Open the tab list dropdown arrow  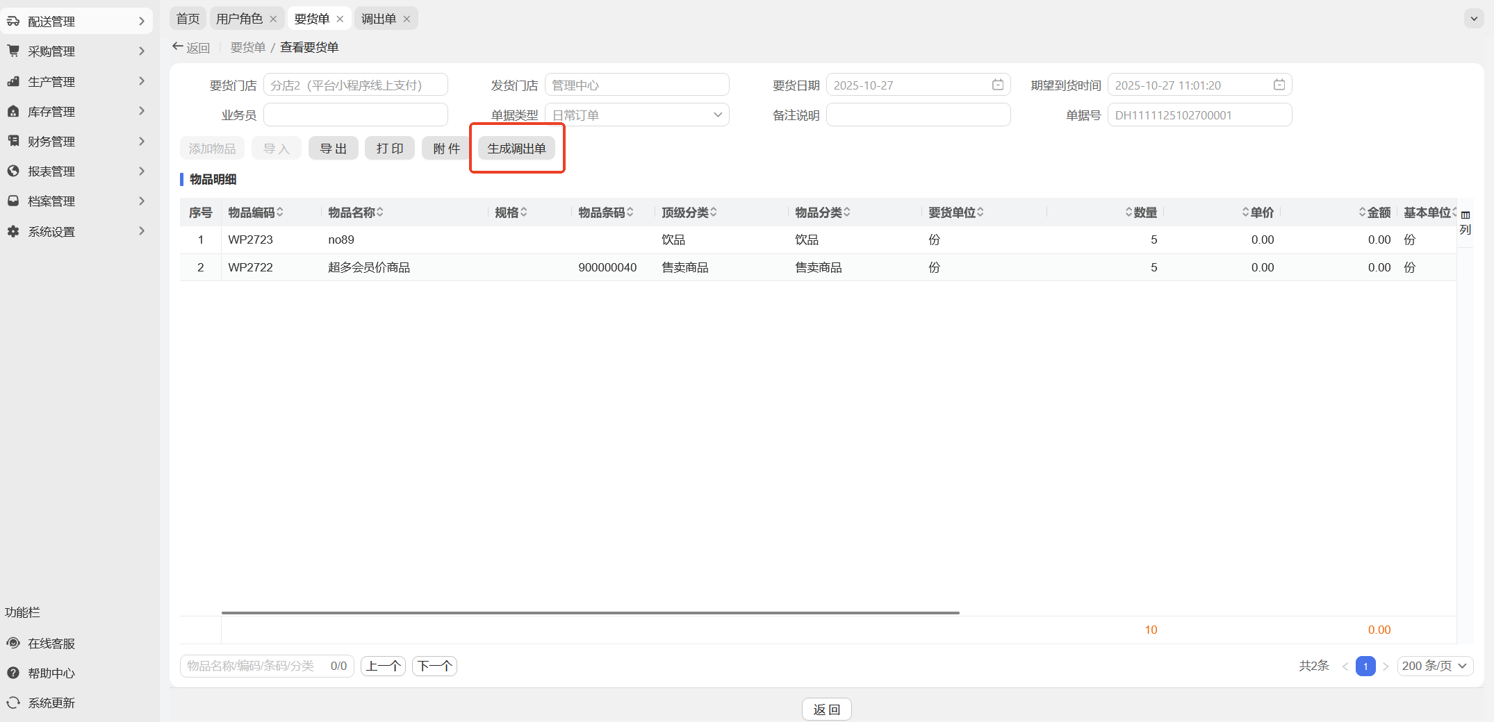coord(1474,19)
